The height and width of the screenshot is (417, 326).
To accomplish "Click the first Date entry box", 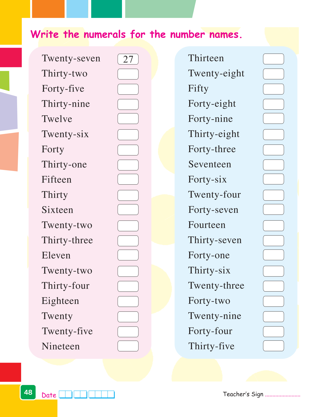I will [62, 394].
